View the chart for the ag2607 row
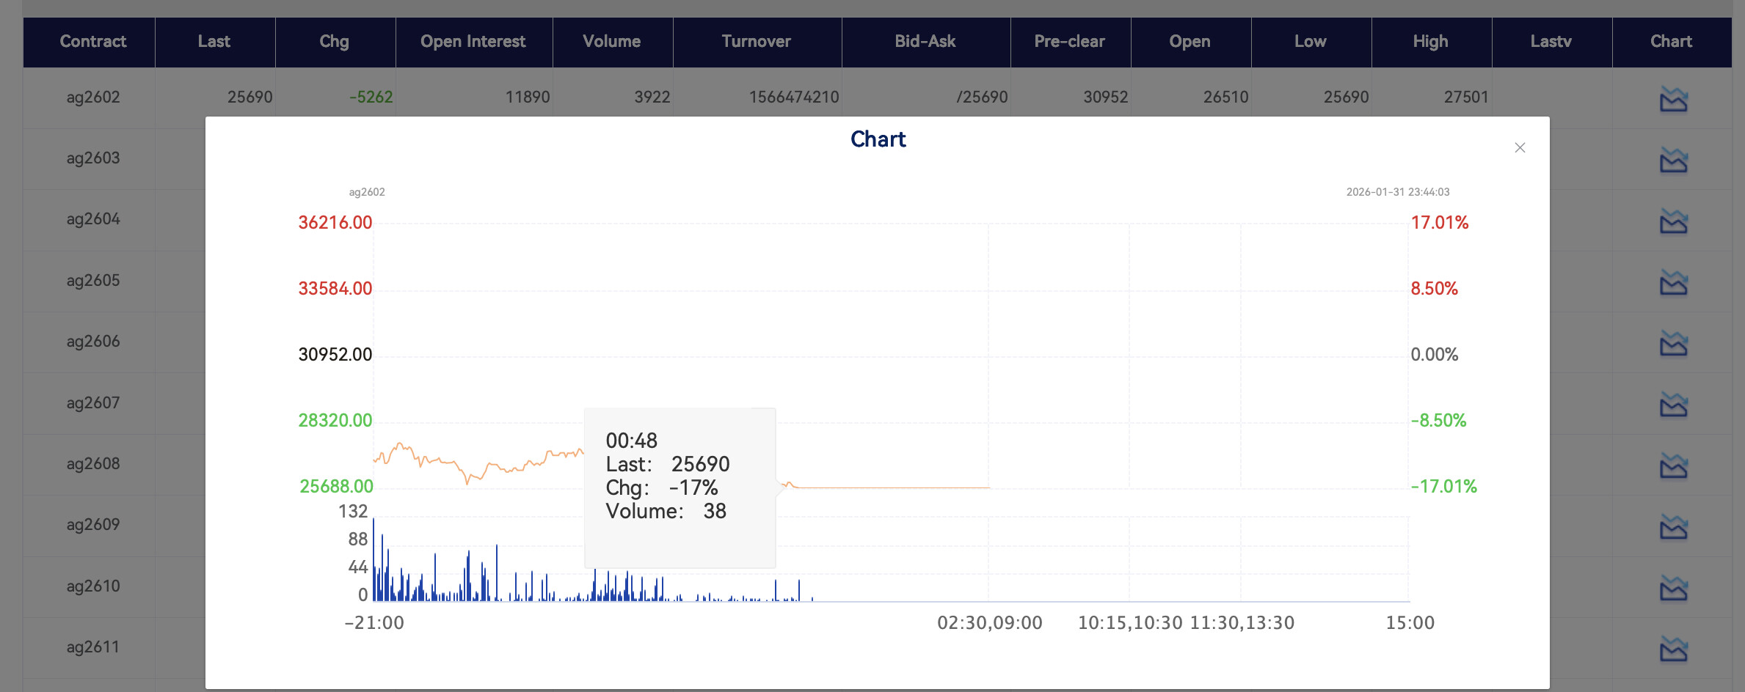The width and height of the screenshot is (1745, 692). click(1673, 405)
